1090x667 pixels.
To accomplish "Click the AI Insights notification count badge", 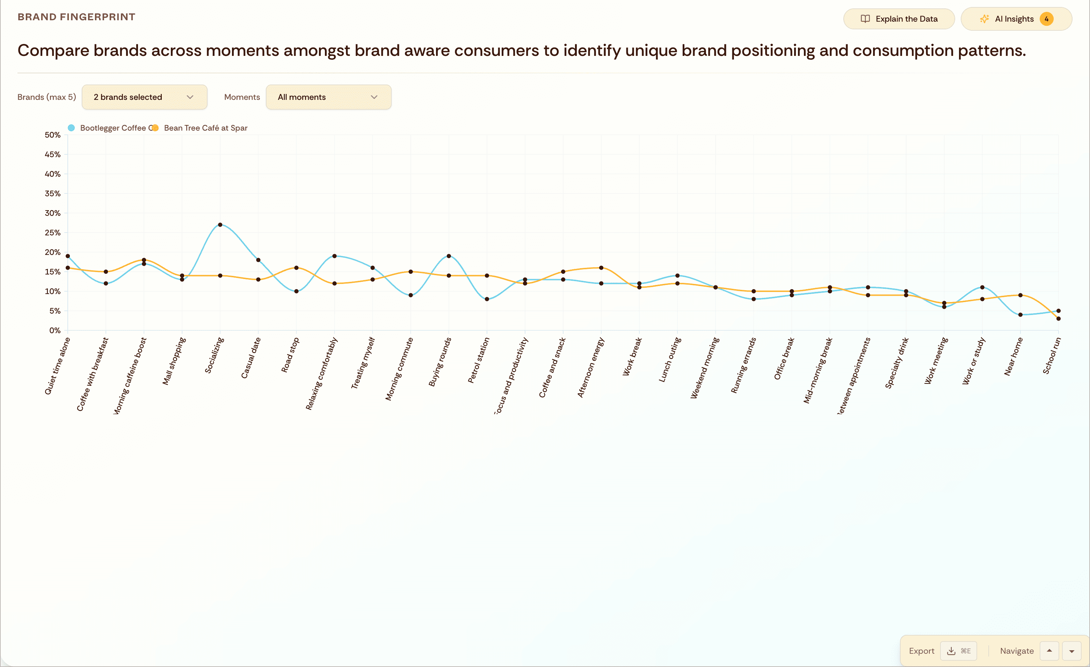I will [1047, 19].
